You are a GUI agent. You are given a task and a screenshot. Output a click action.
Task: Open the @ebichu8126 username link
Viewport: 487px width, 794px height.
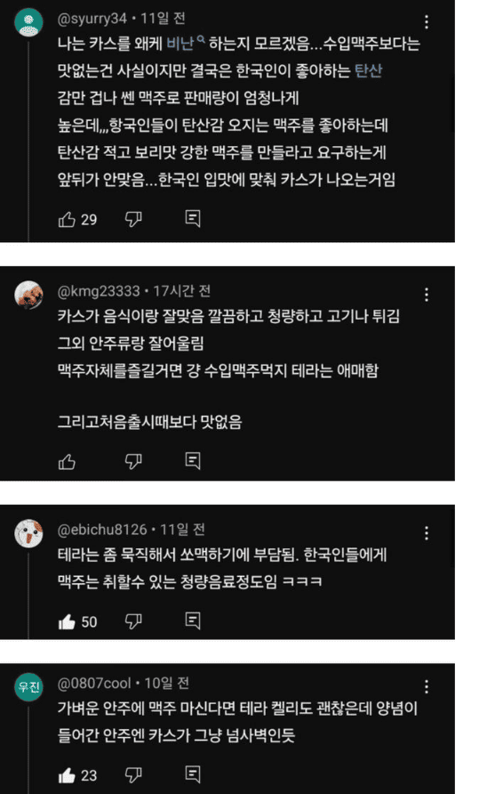(102, 530)
